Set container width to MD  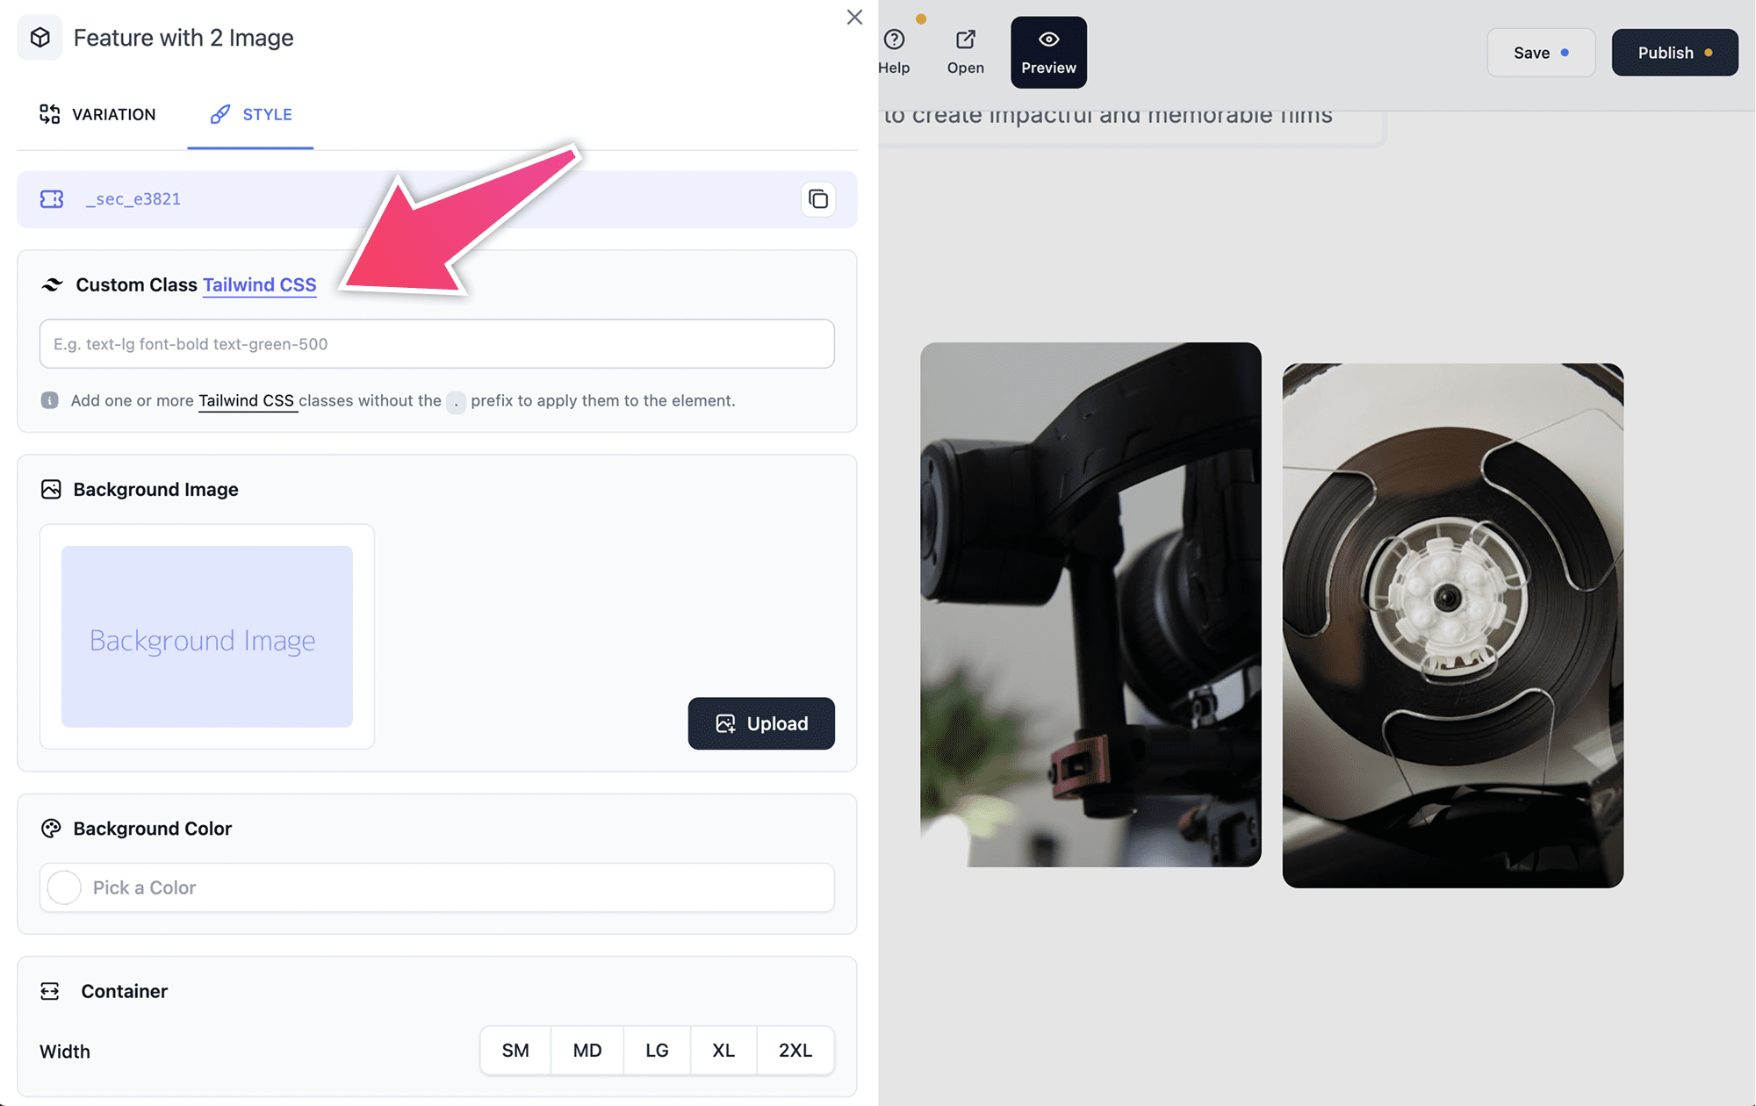[x=587, y=1051]
